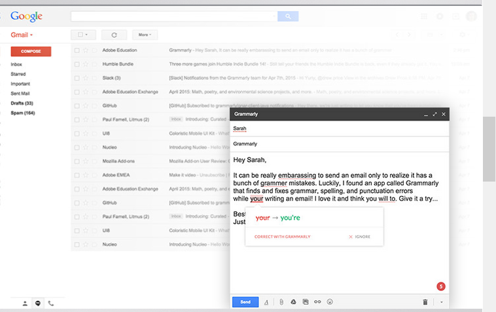Screen dimensions: 496x312
Task: Star the Slack (3) email
Action: pyautogui.click(x=86, y=78)
